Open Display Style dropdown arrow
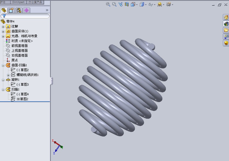Viewport: 229px width, 161px height. coord(146,5)
